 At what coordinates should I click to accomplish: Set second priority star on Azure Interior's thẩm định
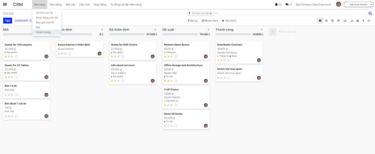[x=62, y=54]
